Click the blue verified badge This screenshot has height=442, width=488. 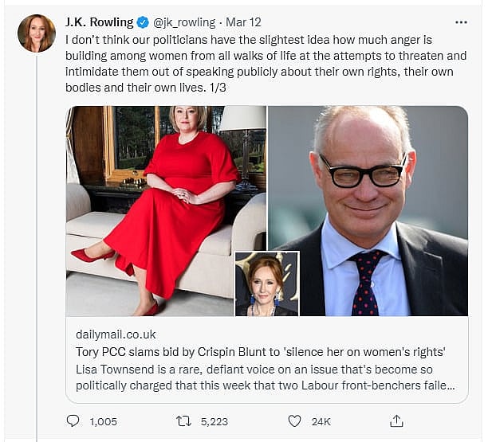(143, 23)
